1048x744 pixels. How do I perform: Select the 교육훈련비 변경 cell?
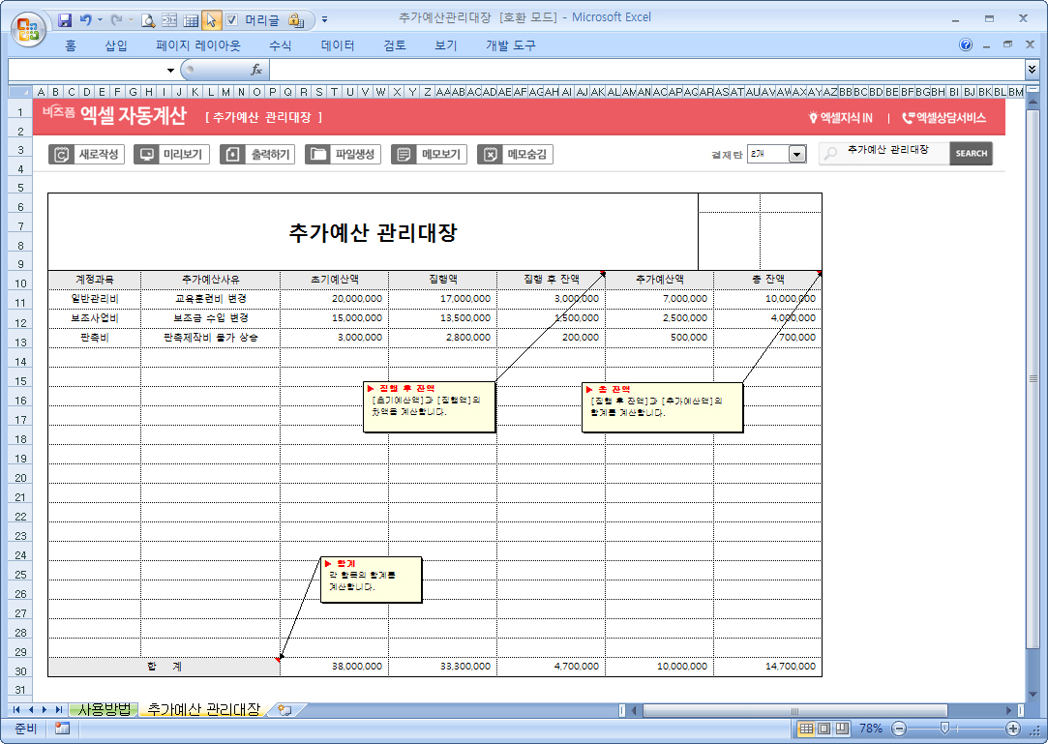tap(211, 299)
